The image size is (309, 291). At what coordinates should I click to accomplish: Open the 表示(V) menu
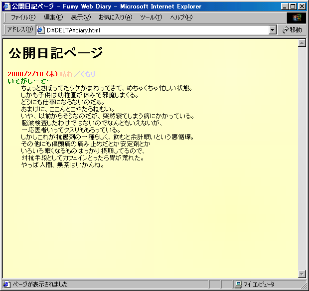click(x=81, y=17)
